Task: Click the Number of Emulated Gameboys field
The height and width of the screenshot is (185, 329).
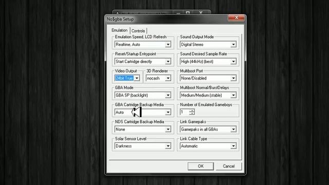Action: (x=185, y=112)
